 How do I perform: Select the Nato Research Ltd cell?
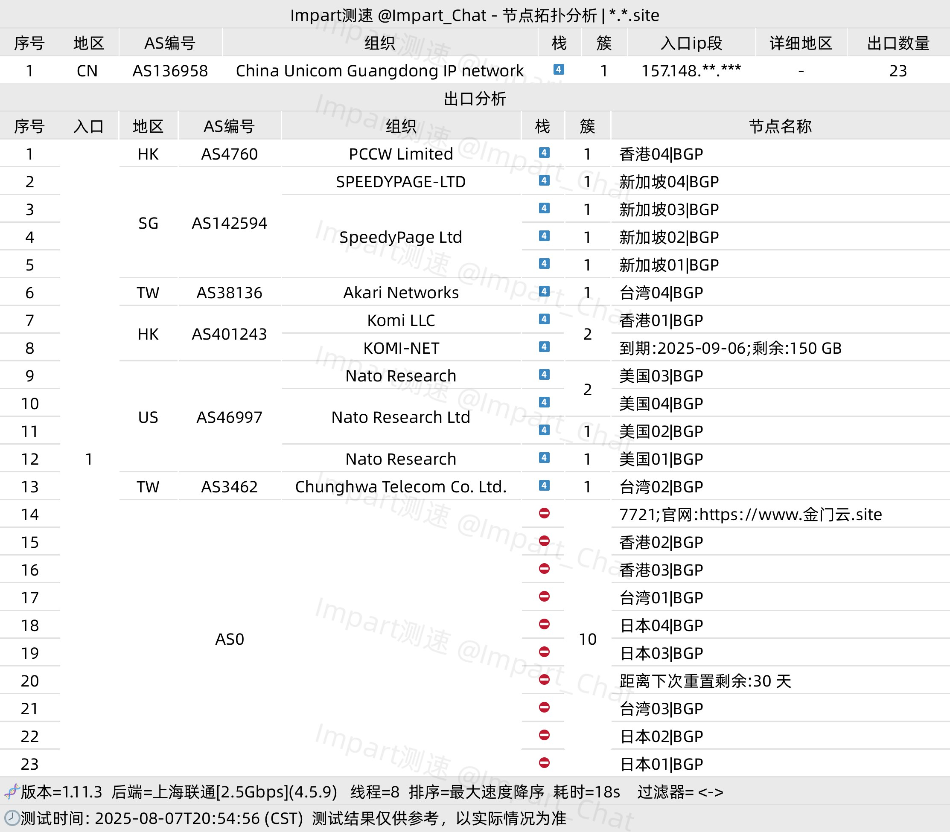[x=401, y=417]
